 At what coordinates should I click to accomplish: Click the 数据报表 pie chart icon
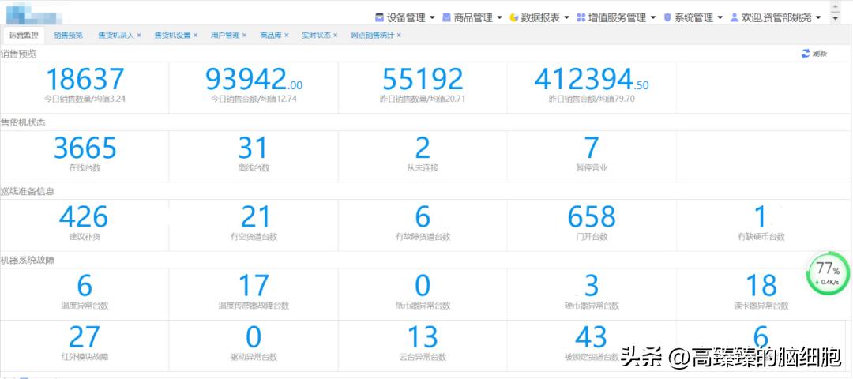tap(514, 17)
